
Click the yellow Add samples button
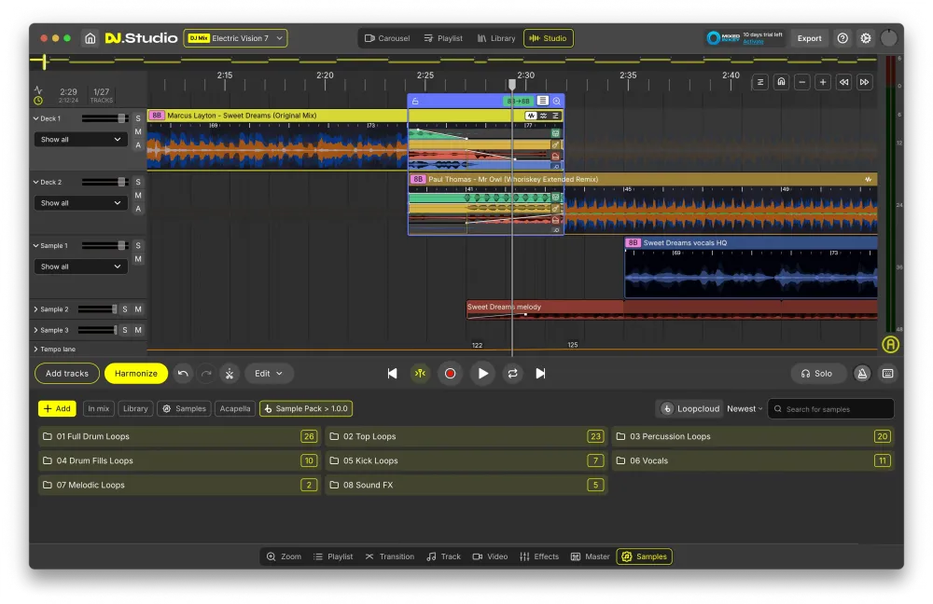coord(57,408)
